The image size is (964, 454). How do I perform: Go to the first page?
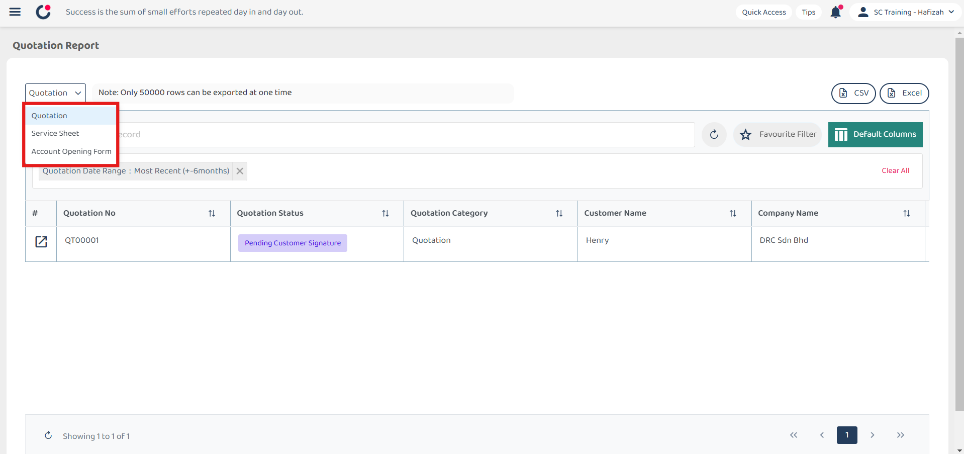pyautogui.click(x=794, y=435)
